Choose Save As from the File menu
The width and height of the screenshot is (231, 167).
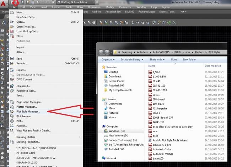(21, 63)
